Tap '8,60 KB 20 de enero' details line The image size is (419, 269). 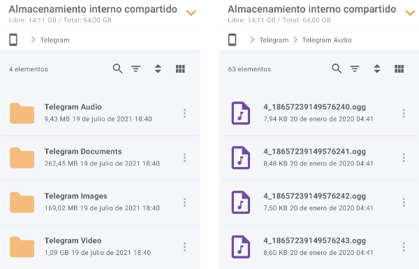(318, 253)
